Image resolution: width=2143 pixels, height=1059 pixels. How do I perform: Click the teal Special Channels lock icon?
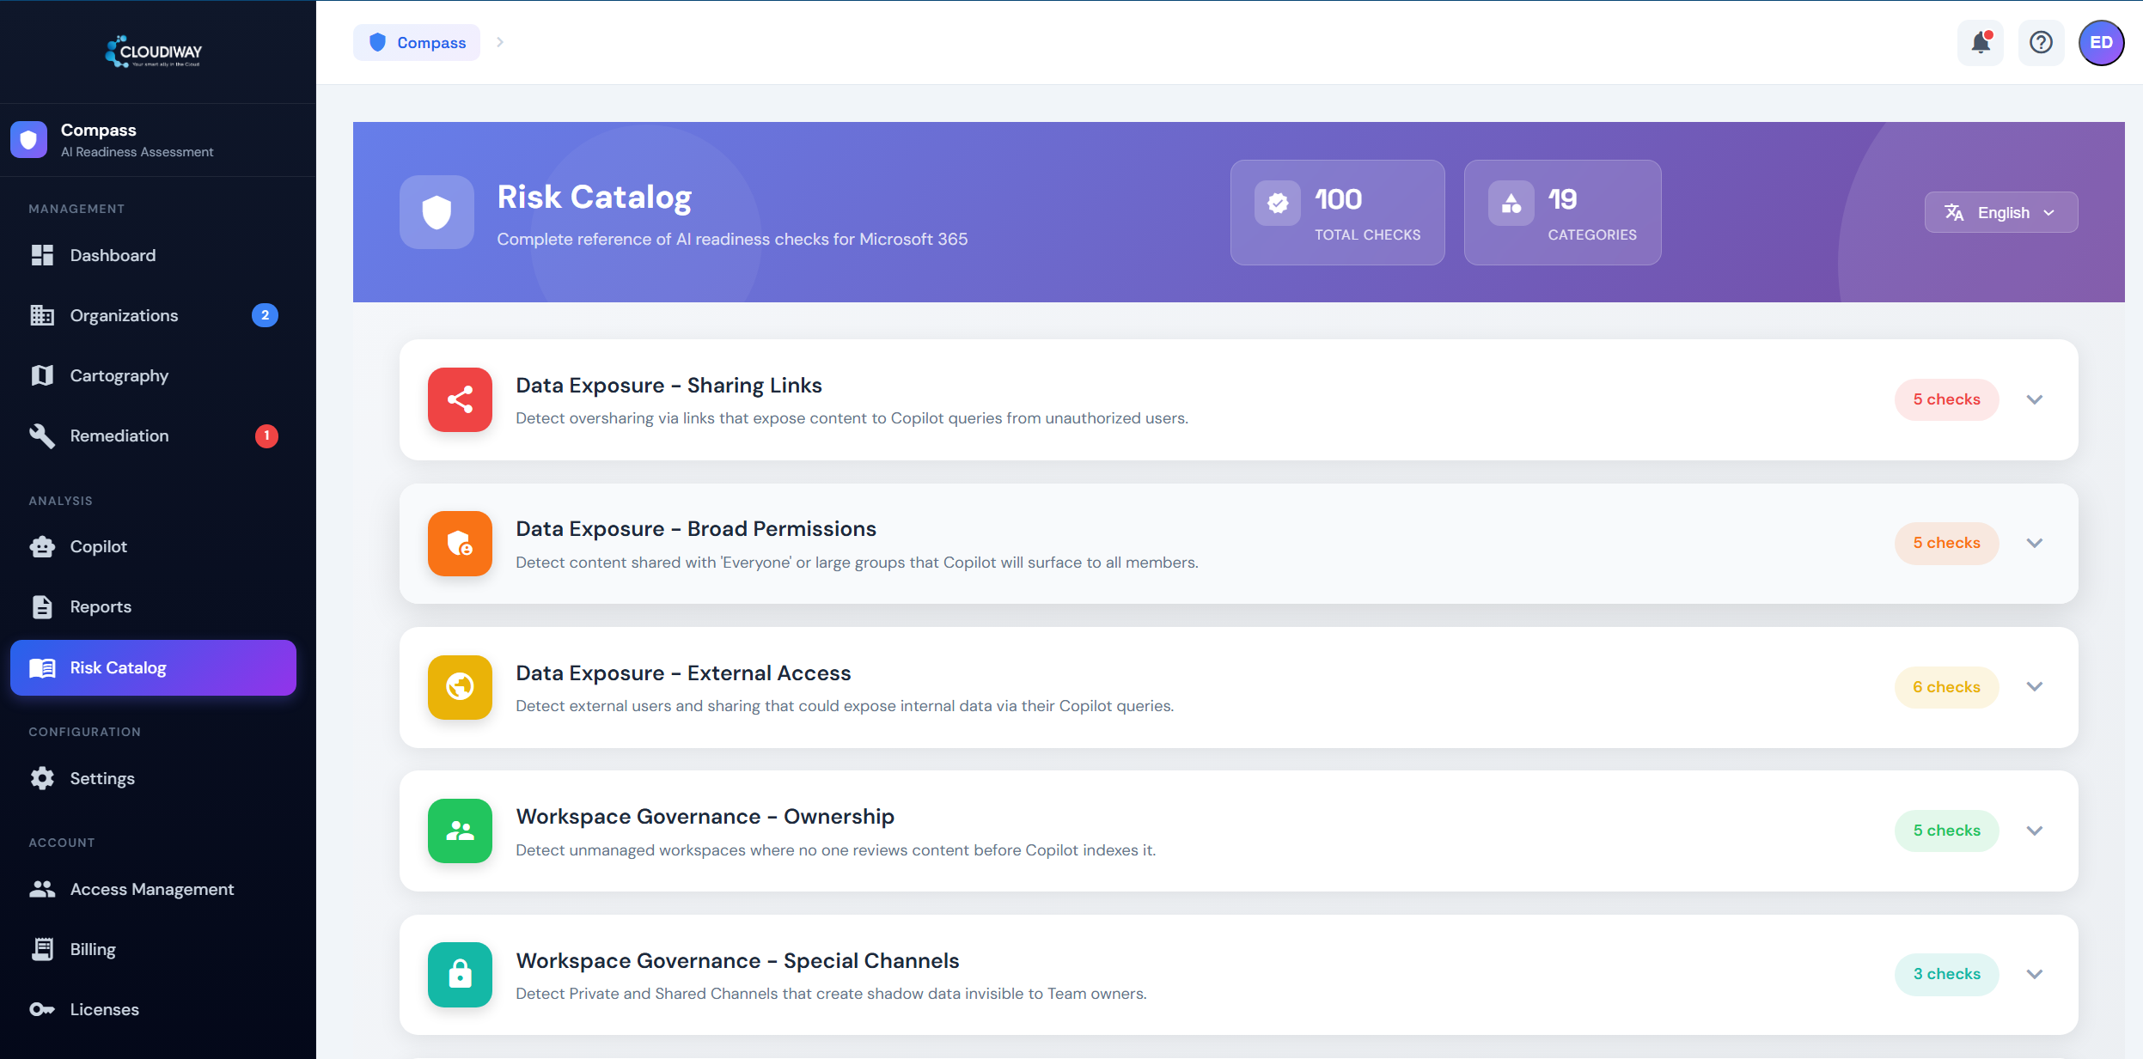[460, 975]
